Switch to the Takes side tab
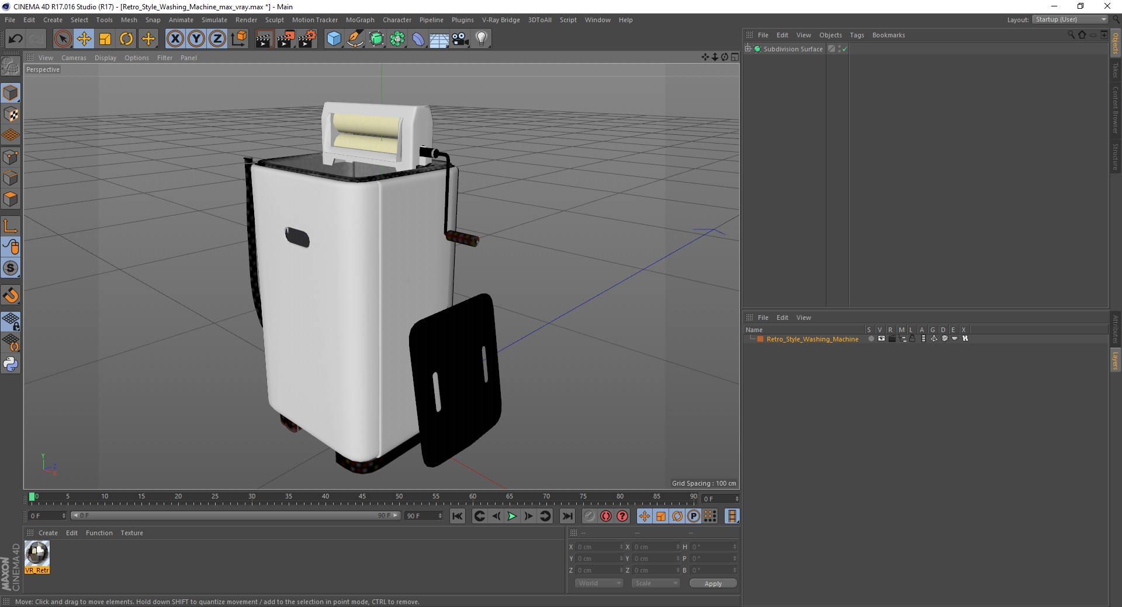Screen dimensions: 1122x607 [x=1116, y=70]
